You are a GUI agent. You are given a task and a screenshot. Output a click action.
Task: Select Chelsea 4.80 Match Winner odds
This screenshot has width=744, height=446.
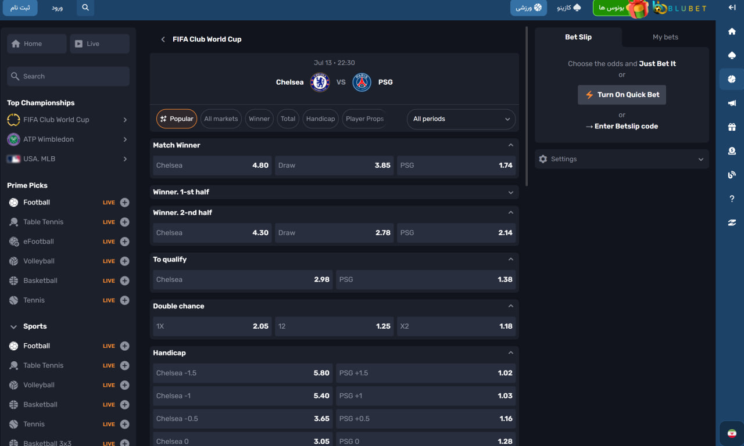coord(212,166)
